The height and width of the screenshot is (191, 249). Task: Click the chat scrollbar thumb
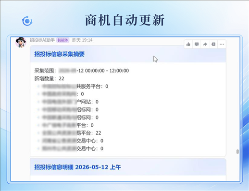[x=237, y=152]
